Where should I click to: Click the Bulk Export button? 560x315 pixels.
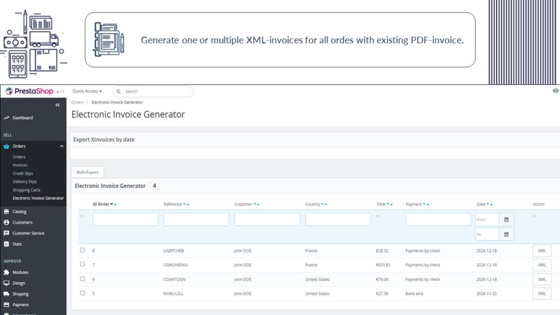pos(87,172)
